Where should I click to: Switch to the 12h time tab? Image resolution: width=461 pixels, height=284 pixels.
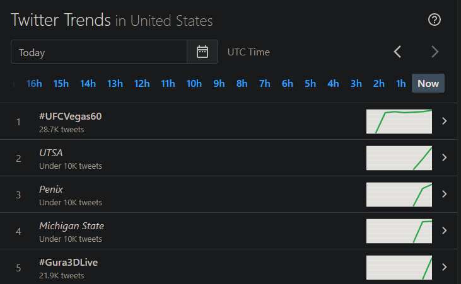(x=142, y=84)
